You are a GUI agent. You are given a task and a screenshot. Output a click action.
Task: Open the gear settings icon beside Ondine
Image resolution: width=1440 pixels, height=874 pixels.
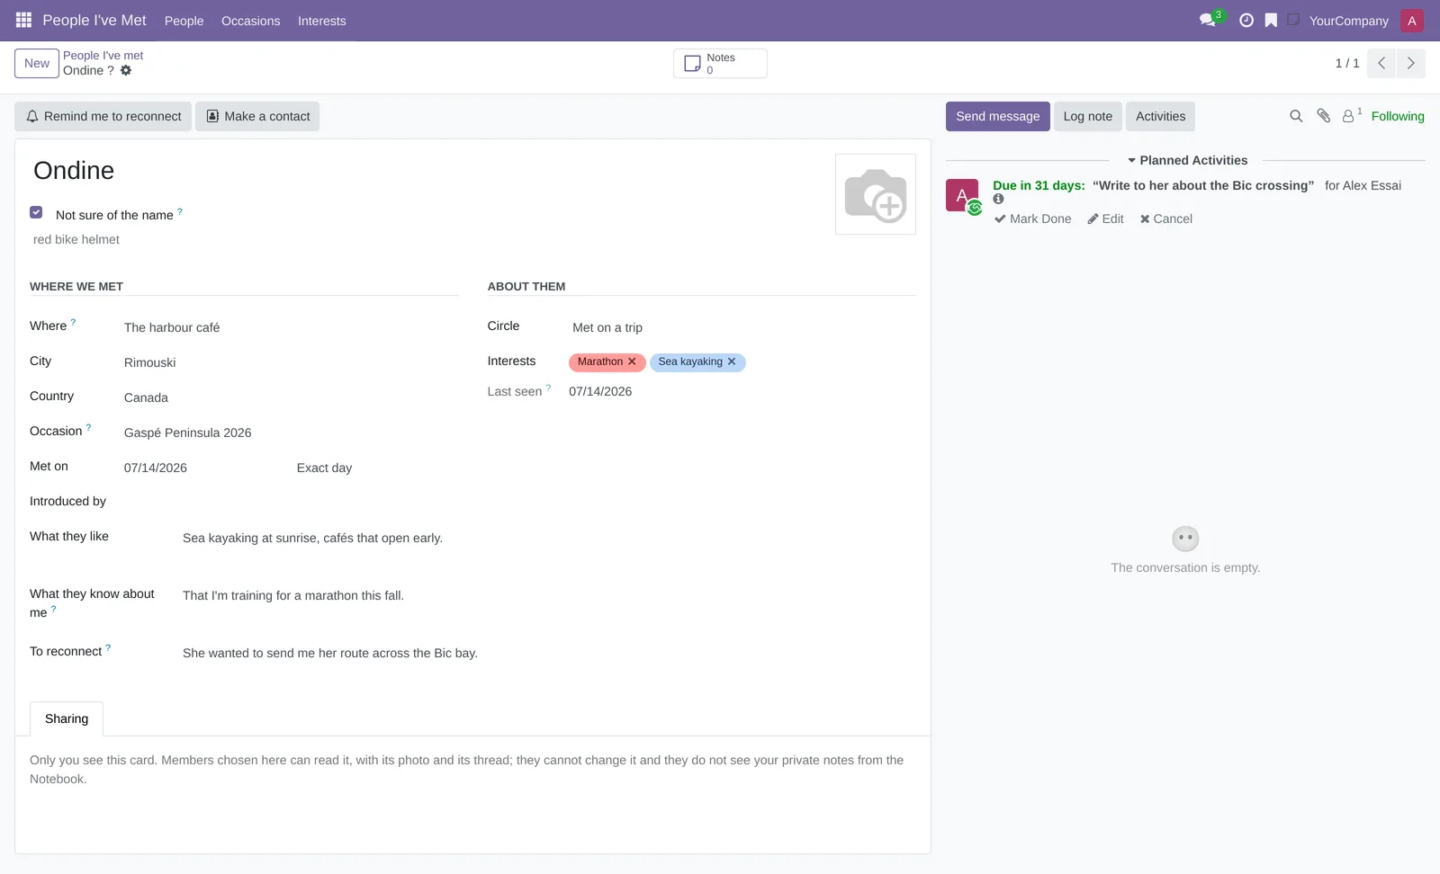(126, 70)
